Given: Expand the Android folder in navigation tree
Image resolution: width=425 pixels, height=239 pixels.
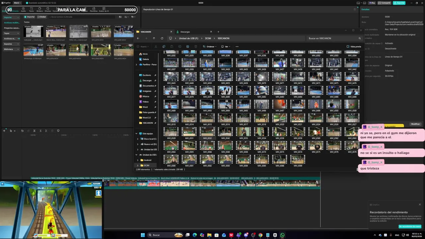Looking at the screenshot, I should point(138,160).
